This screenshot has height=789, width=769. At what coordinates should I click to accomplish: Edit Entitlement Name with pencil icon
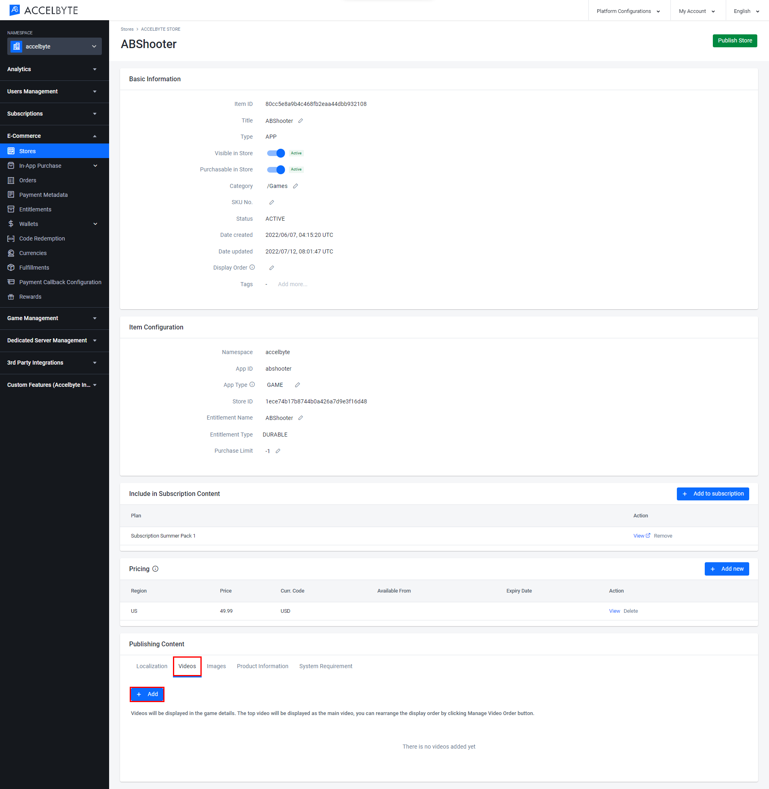coord(301,418)
